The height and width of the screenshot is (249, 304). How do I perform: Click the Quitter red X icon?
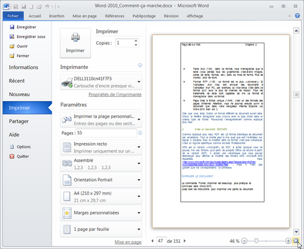coord(12,156)
